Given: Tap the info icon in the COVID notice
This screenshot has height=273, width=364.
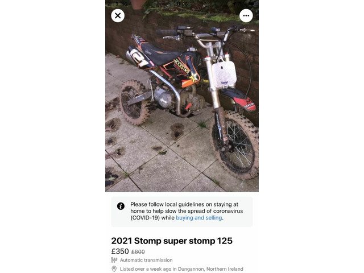Looking at the screenshot, I should [x=121, y=206].
